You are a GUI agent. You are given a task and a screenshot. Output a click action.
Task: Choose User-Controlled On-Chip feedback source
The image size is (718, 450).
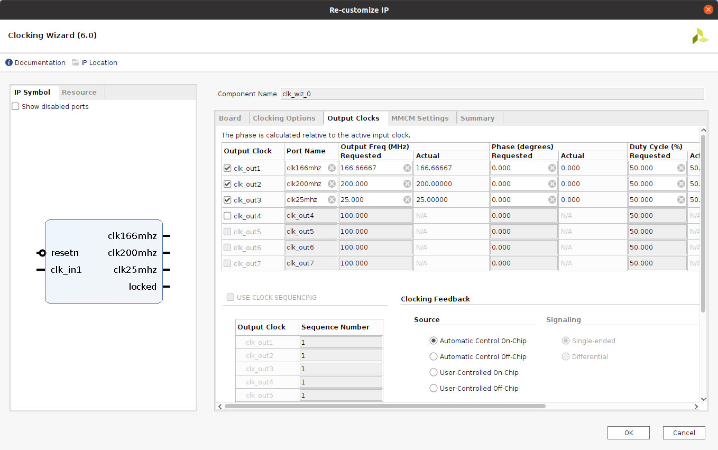pyautogui.click(x=434, y=372)
